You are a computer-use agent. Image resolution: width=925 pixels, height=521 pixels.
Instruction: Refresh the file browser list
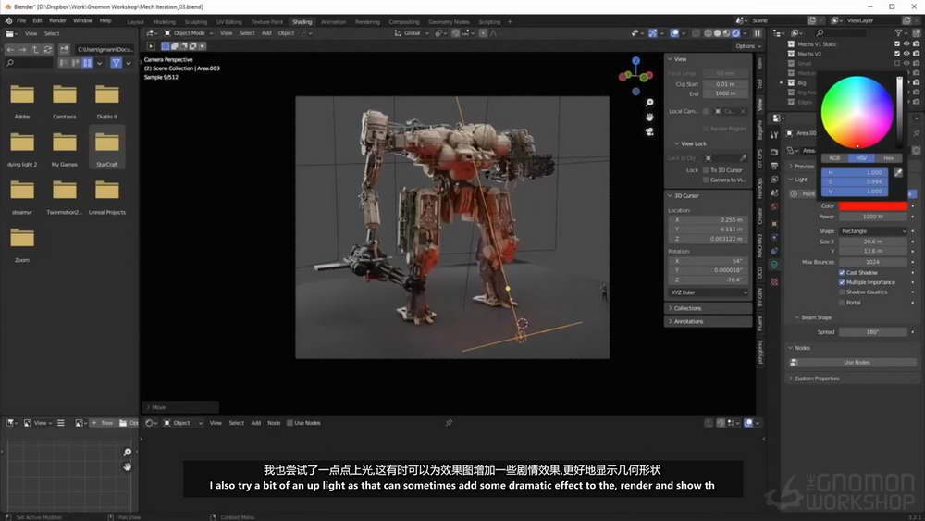(48, 50)
